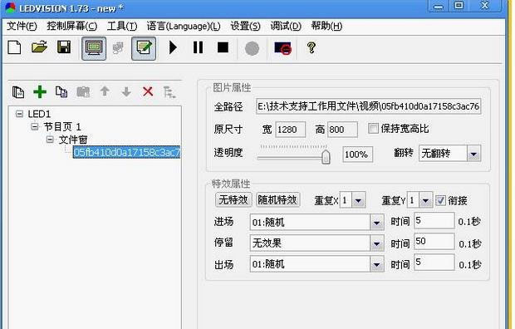Image resolution: width=515 pixels, height=329 pixels.
Task: Click the 全路径 file path field
Action: pos(369,106)
